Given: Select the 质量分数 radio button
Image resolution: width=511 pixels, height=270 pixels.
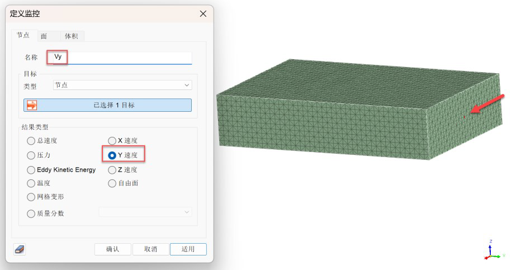Looking at the screenshot, I should click(x=31, y=213).
